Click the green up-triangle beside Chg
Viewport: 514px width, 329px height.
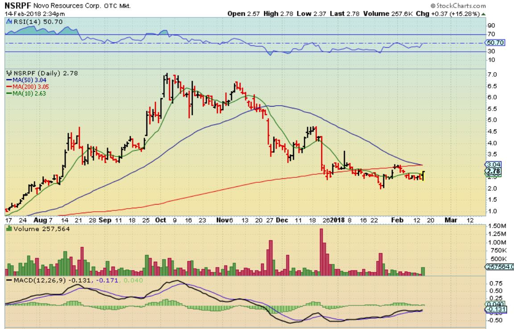click(482, 14)
